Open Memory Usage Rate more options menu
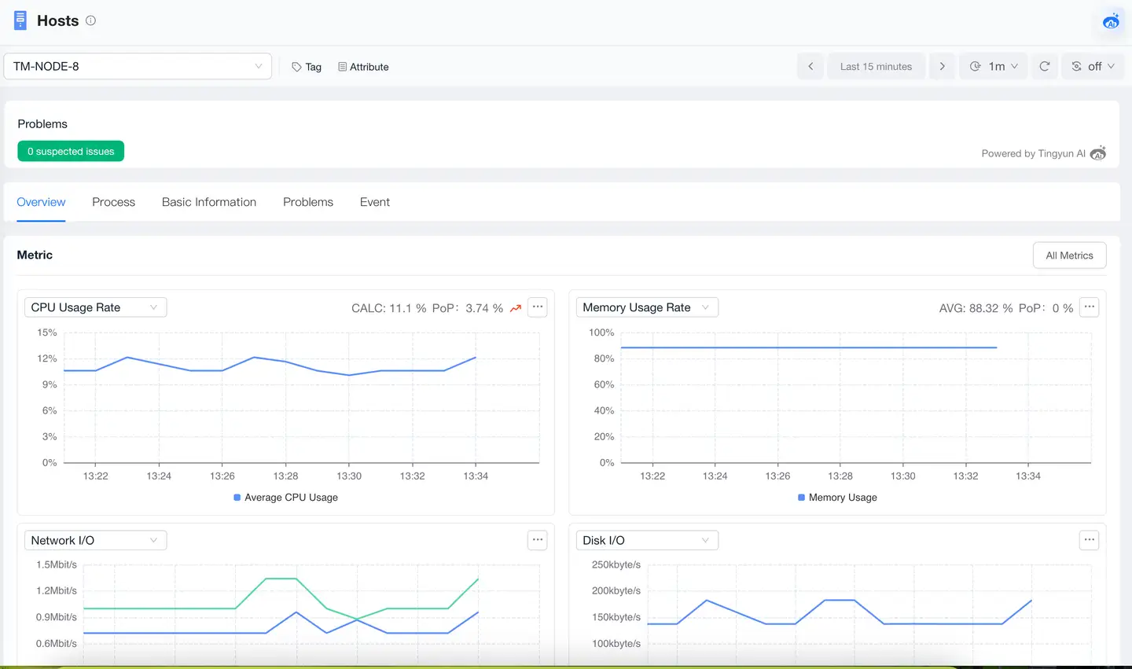 point(1089,307)
